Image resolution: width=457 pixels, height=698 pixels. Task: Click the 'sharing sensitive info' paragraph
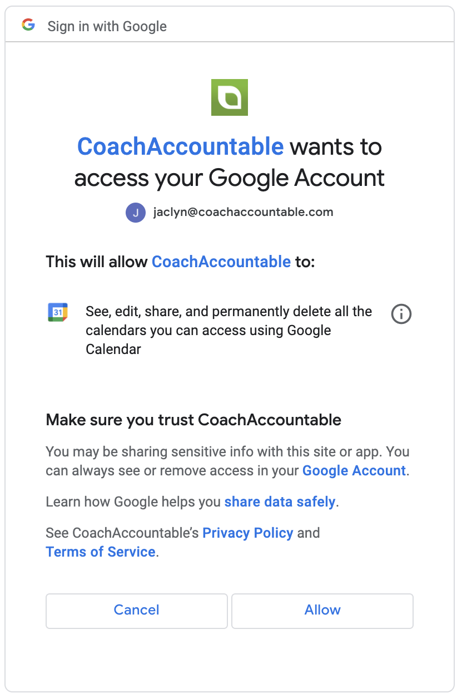(x=228, y=461)
